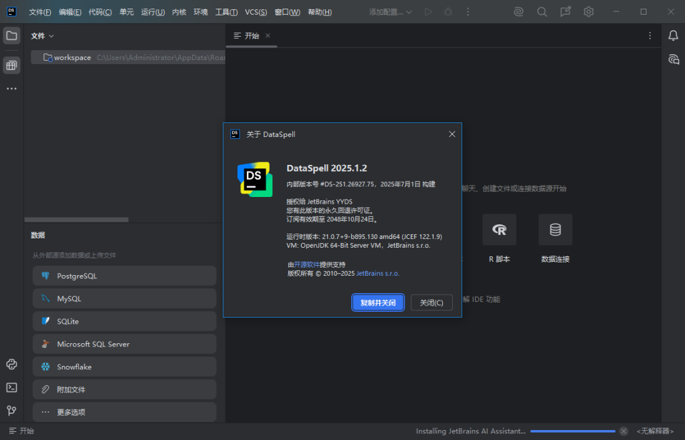Click the DataSpell logo in the title bar
685x440 pixels.
(12, 12)
